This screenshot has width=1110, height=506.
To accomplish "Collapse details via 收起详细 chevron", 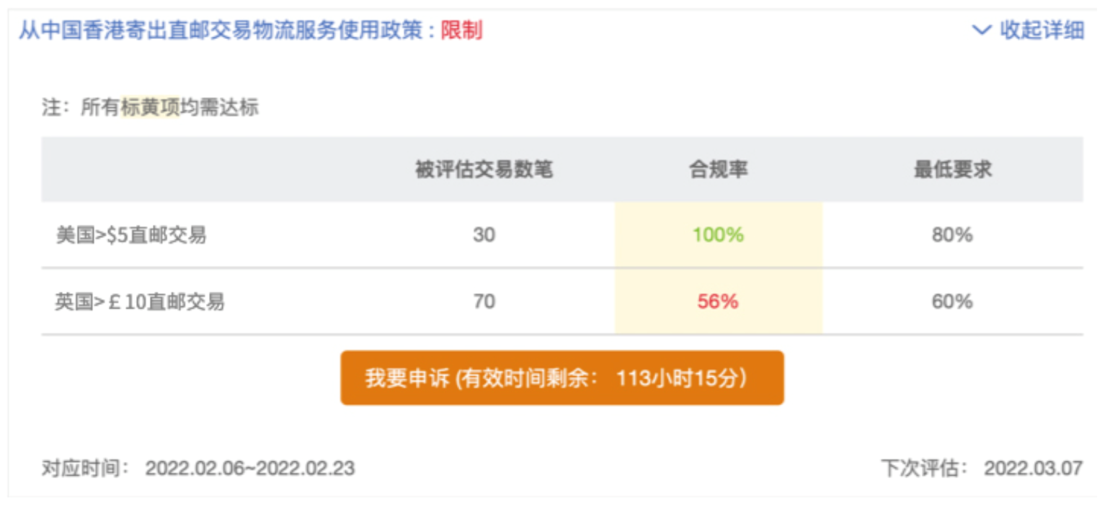I will pos(982,30).
